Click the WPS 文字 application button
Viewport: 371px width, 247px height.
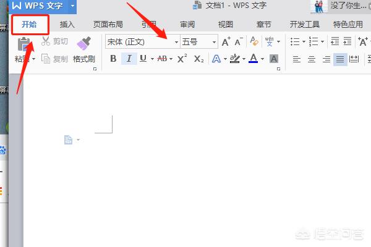pyautogui.click(x=38, y=6)
